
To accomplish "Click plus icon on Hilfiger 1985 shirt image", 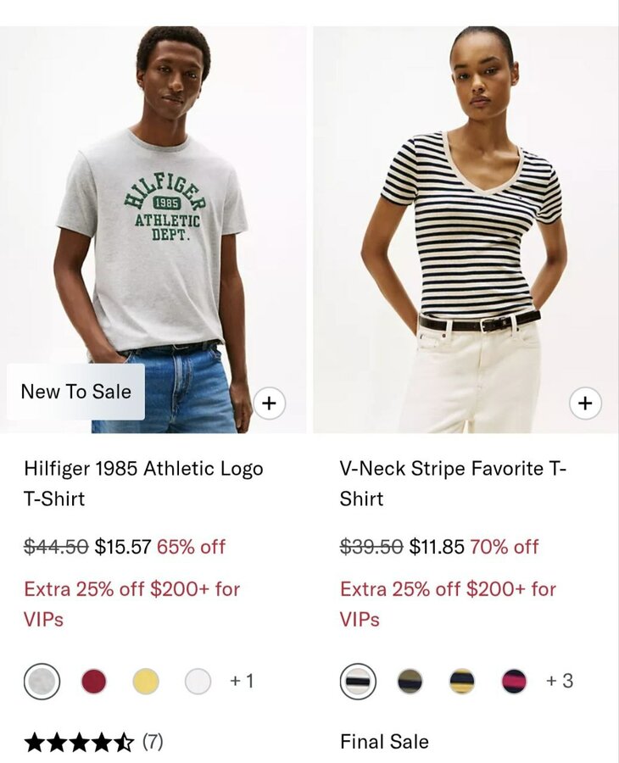I will pos(269,404).
